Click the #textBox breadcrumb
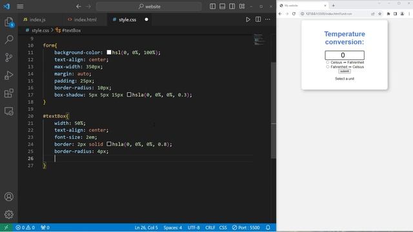 coord(72,30)
